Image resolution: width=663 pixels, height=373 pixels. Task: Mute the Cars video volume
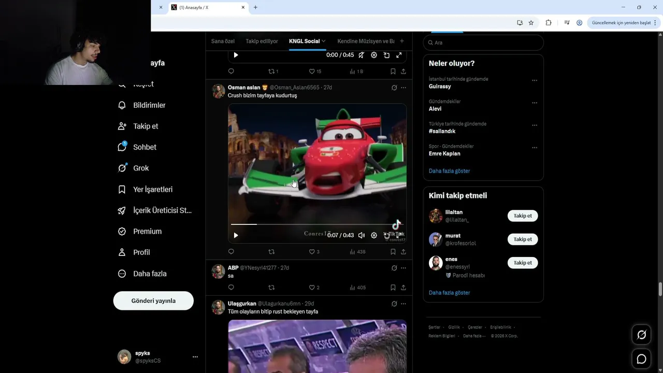point(362,235)
